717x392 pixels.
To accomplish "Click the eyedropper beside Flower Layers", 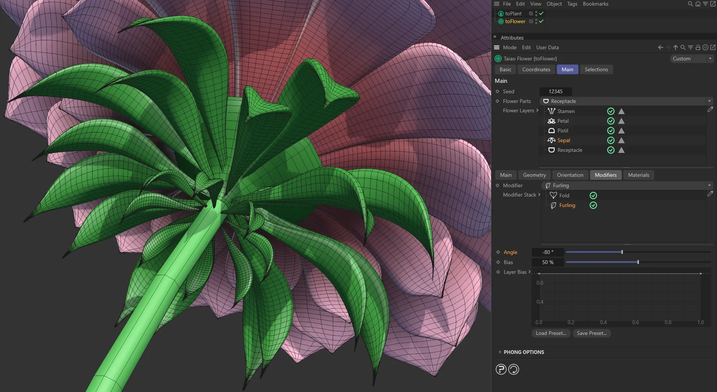I will [x=711, y=109].
